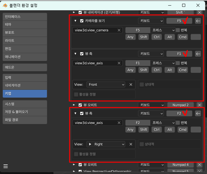Viewport: 207px width, 174px height.
Task: Disable the 카메라를 보기 keymap item checkbox
Action: tap(82, 21)
